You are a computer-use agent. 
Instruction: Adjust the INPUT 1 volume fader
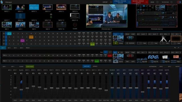15,88
